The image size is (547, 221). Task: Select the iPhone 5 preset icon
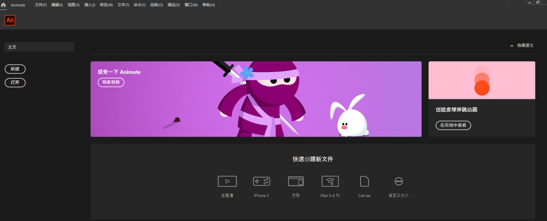click(x=261, y=181)
